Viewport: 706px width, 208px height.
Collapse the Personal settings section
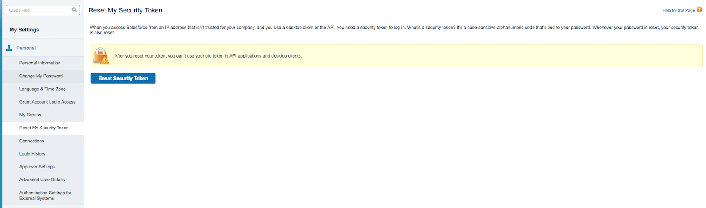click(x=26, y=48)
